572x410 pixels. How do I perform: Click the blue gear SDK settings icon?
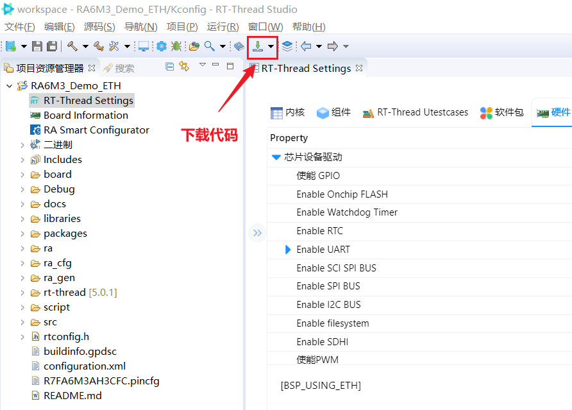coord(161,46)
